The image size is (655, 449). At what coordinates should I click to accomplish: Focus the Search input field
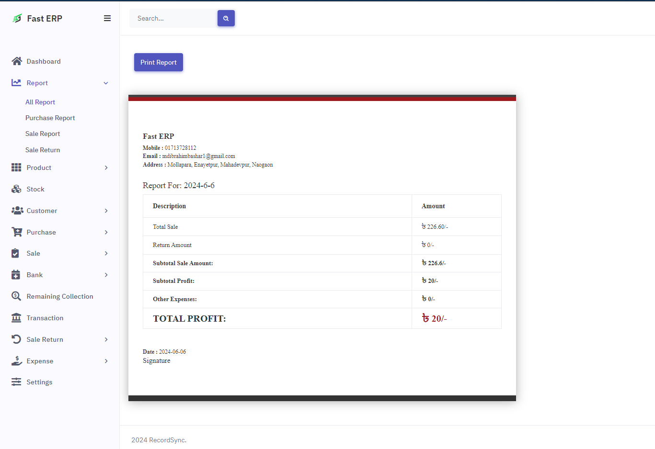click(x=172, y=18)
